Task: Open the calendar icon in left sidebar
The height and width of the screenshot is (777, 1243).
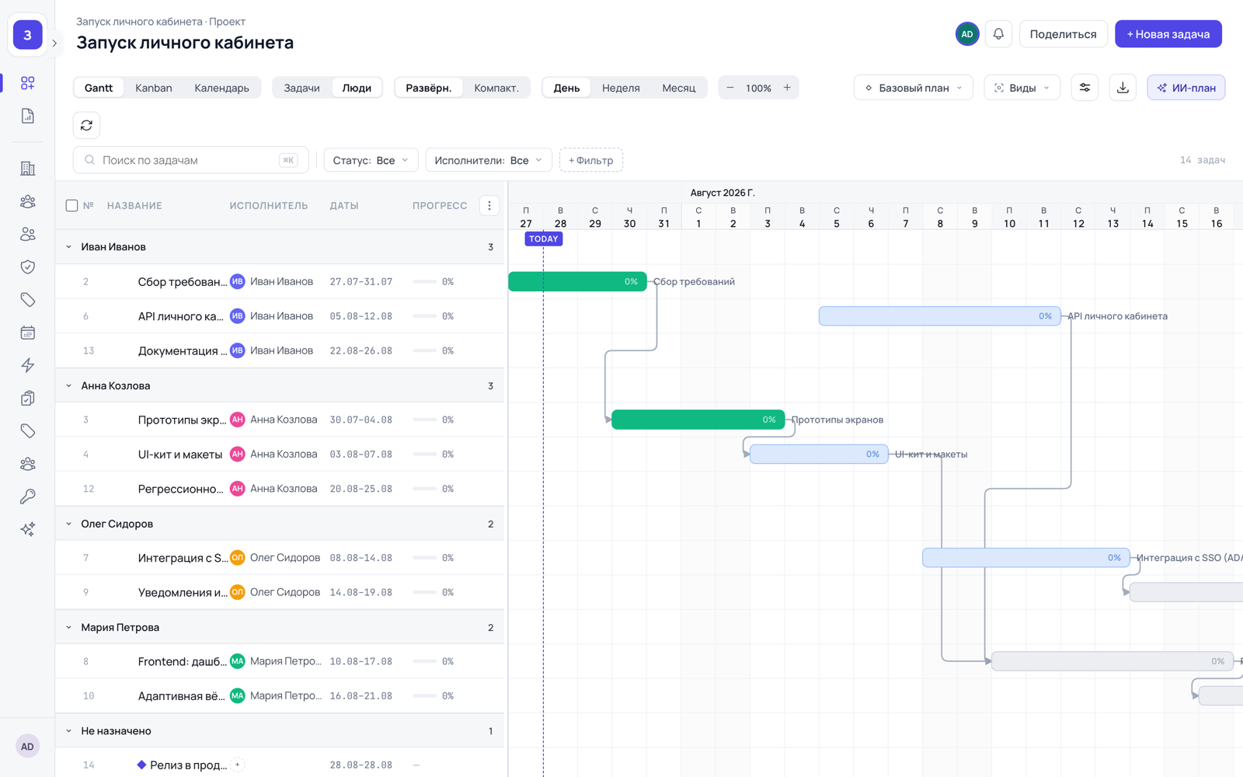Action: [x=28, y=333]
